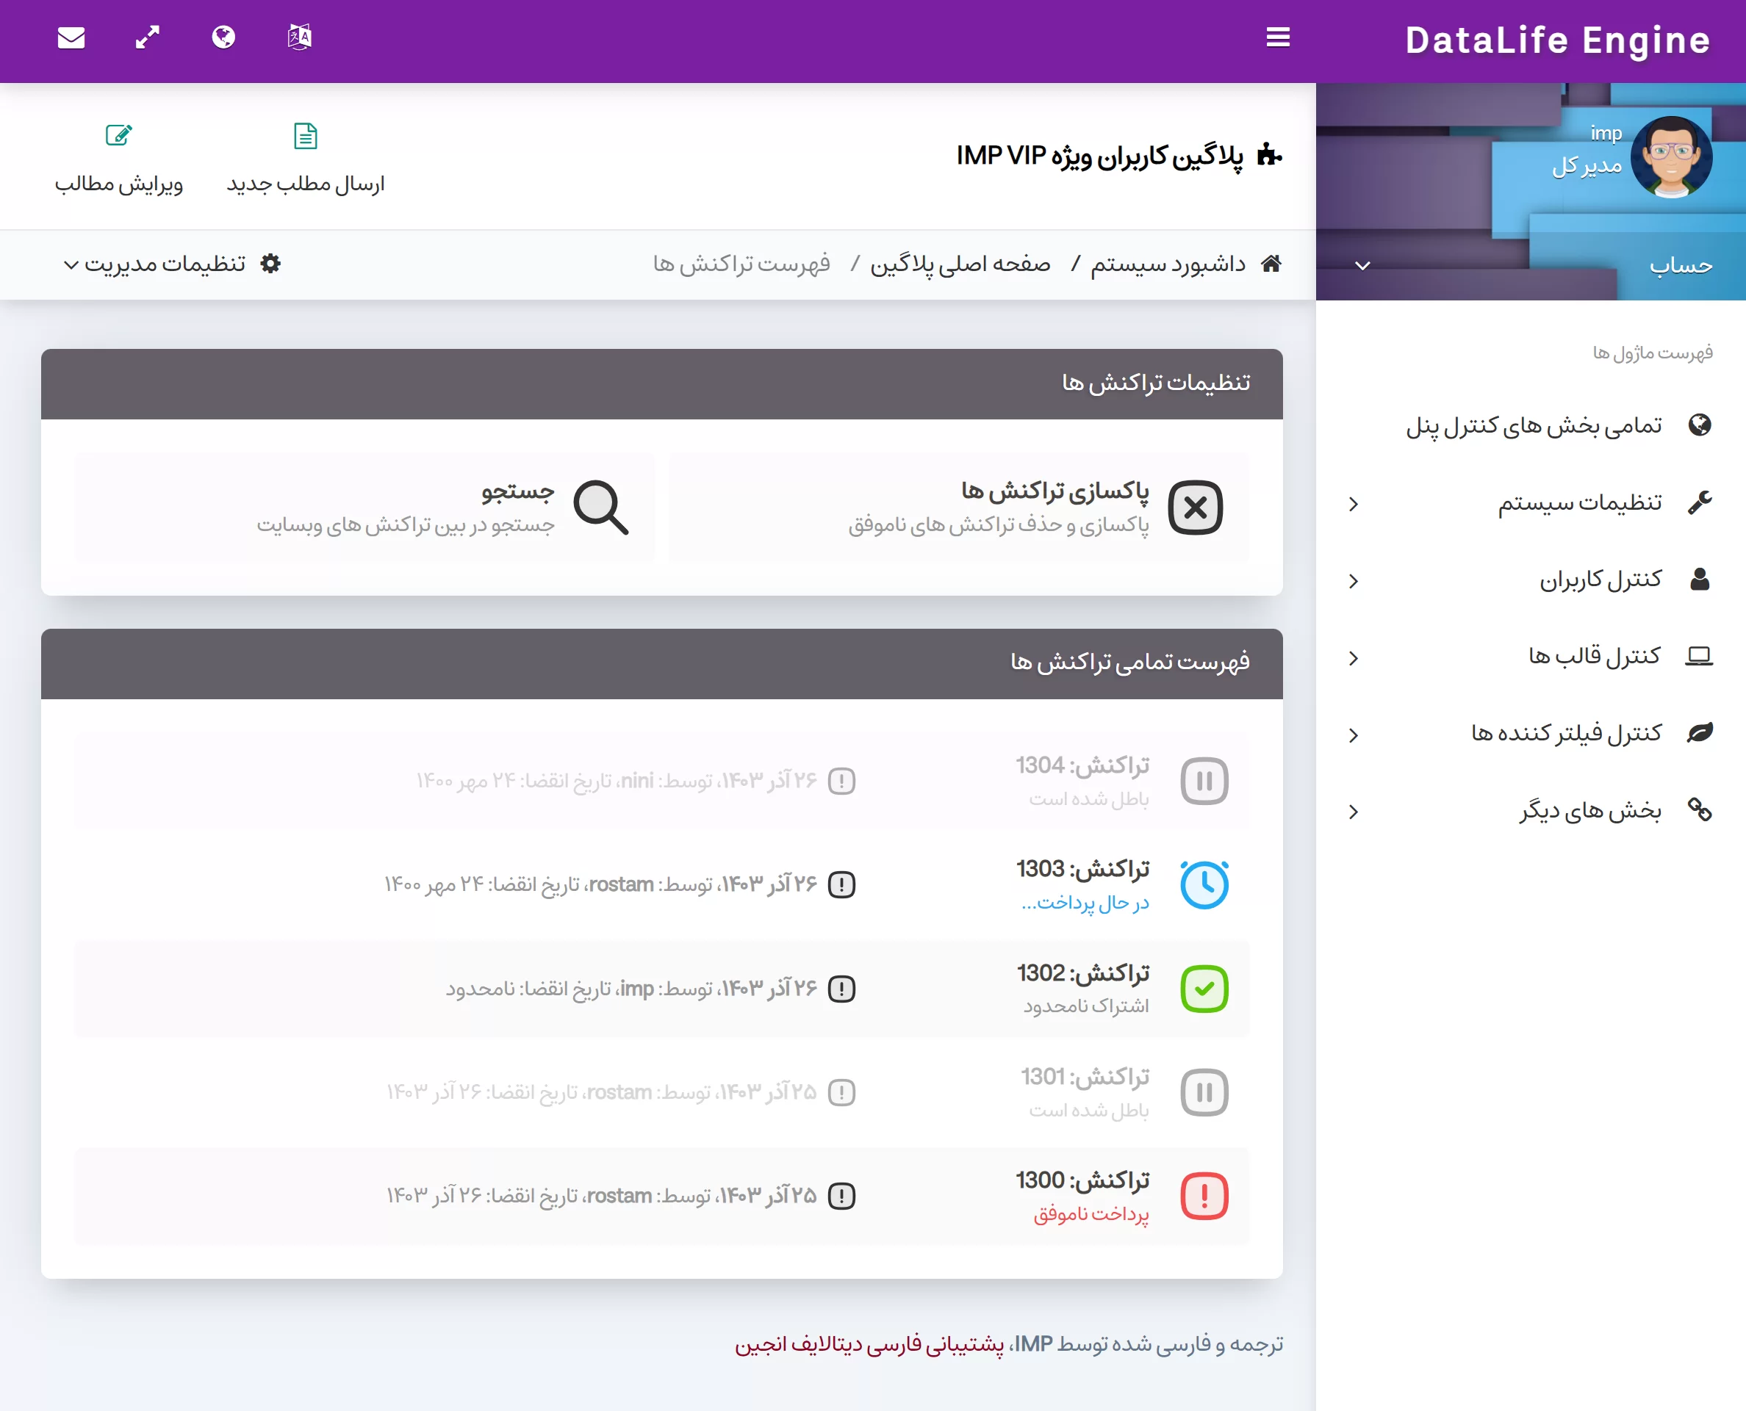Viewport: 1746px width, 1411px height.
Task: Open template control (کنترل قالب ها) menu item
Action: 1594,656
